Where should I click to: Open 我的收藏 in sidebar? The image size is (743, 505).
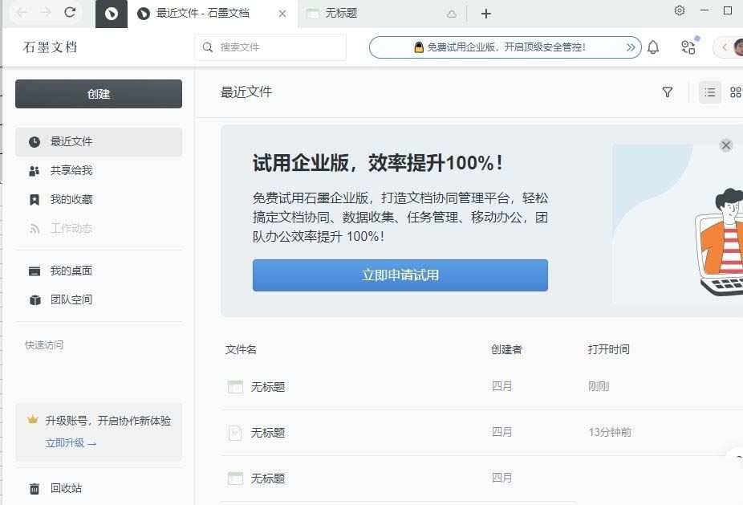(99, 199)
